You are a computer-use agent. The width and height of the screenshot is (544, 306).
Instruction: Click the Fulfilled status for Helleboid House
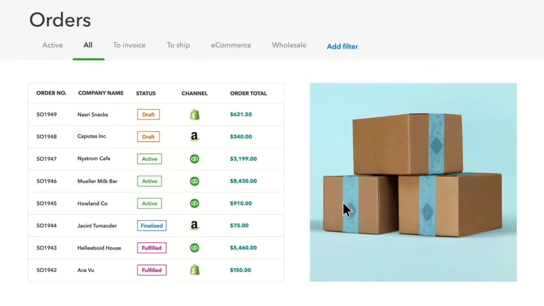152,248
